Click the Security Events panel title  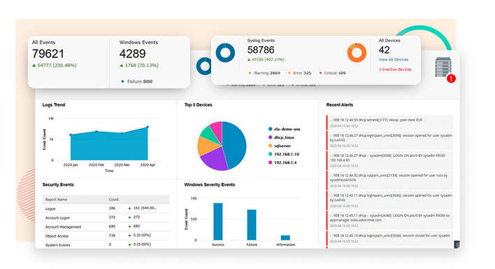click(x=58, y=185)
